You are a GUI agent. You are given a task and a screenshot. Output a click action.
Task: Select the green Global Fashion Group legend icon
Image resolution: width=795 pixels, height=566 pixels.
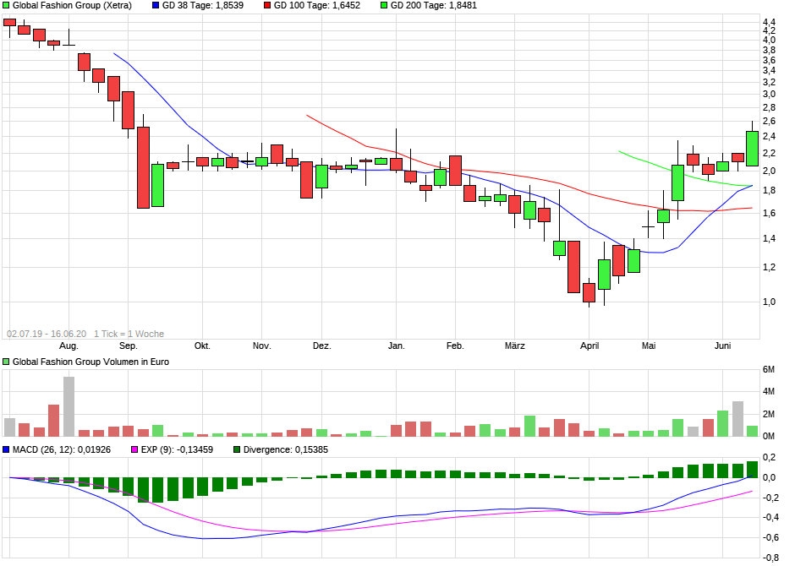tap(6, 6)
